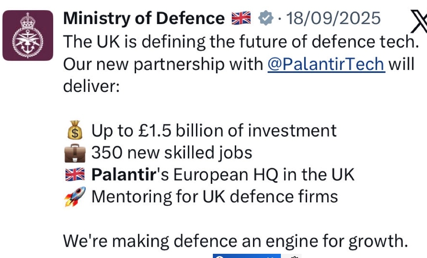Click the UK flag beside the account name
This screenshot has width=427, height=258.
(241, 18)
